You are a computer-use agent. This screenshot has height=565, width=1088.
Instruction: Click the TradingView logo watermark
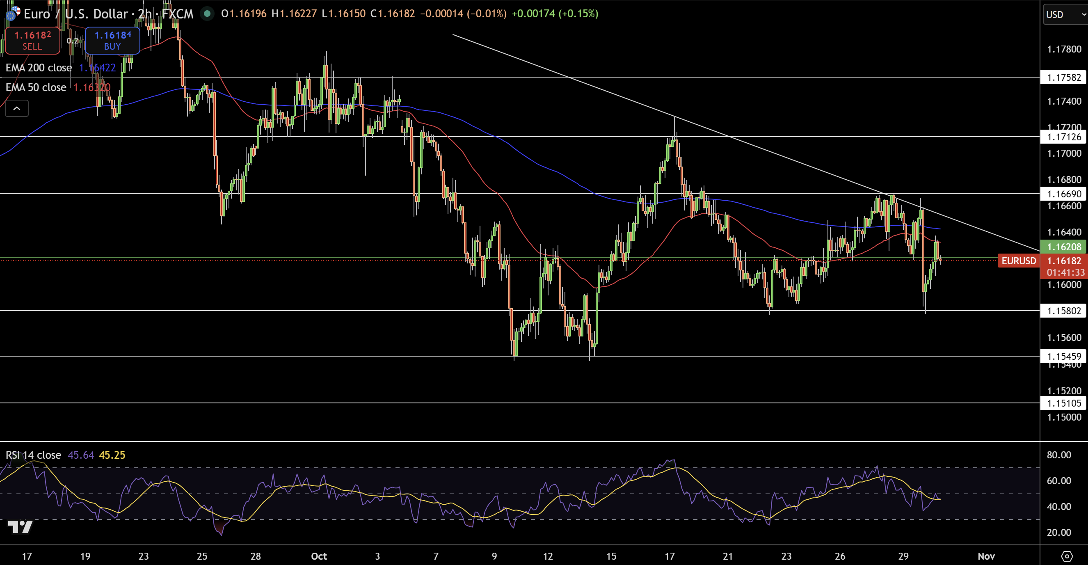(x=19, y=527)
